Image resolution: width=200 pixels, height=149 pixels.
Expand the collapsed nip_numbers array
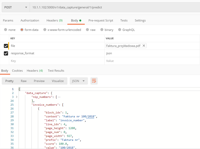click(x=17, y=97)
